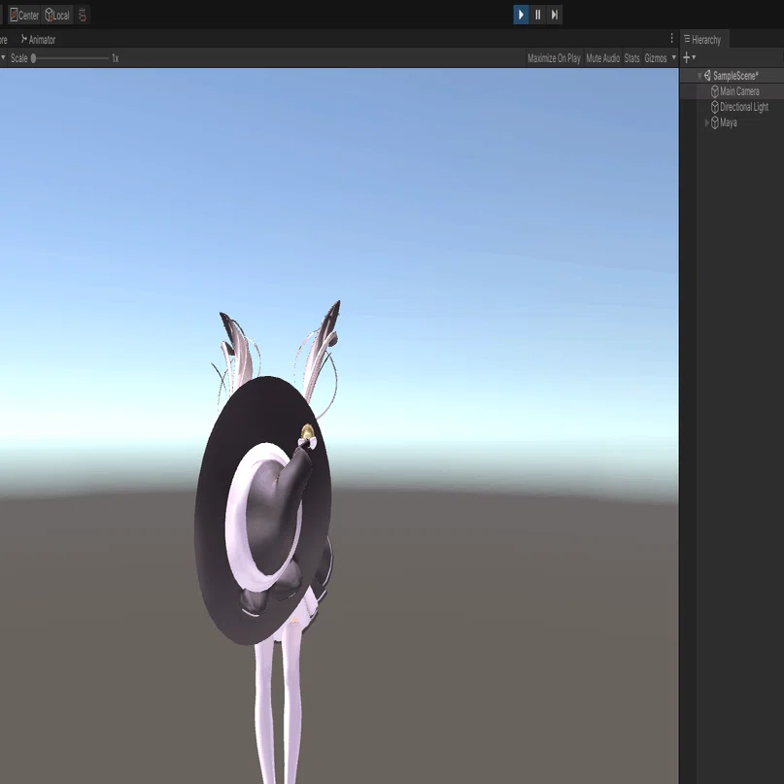Image resolution: width=784 pixels, height=784 pixels.
Task: Collapse the SampleScene tree
Action: click(x=700, y=76)
